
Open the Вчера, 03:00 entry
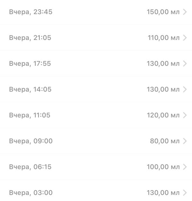[31, 193]
